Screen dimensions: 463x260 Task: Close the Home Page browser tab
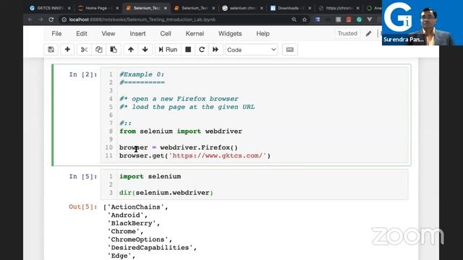coord(117,8)
